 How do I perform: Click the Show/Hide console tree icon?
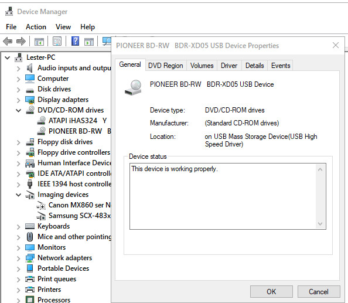click(39, 42)
